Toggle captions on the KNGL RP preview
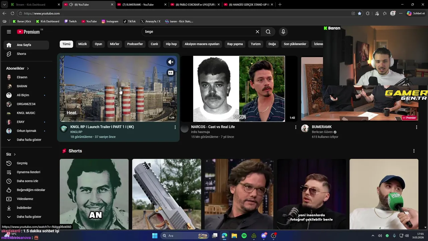This screenshot has height=241, width=428. pyautogui.click(x=171, y=73)
